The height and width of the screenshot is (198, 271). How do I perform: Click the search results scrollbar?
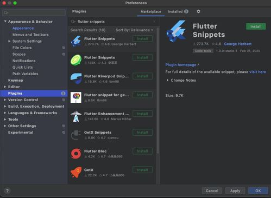click(158, 90)
